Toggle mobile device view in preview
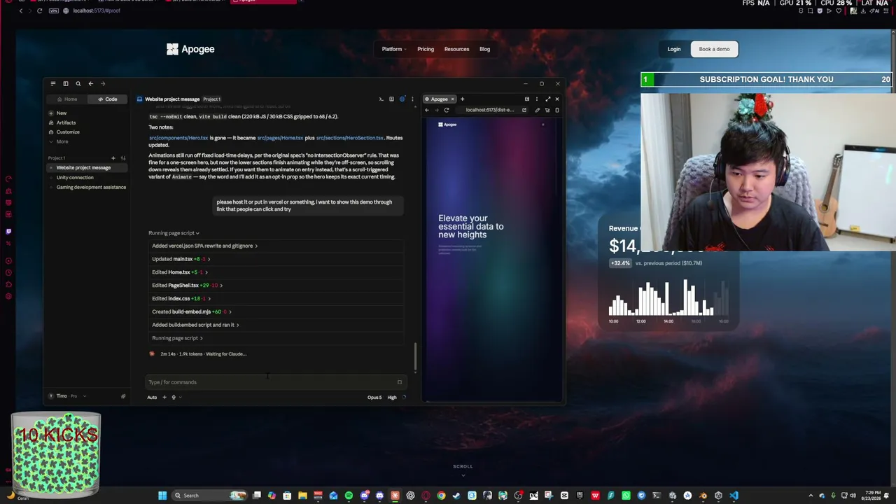Image resolution: width=896 pixels, height=504 pixels. coord(556,110)
